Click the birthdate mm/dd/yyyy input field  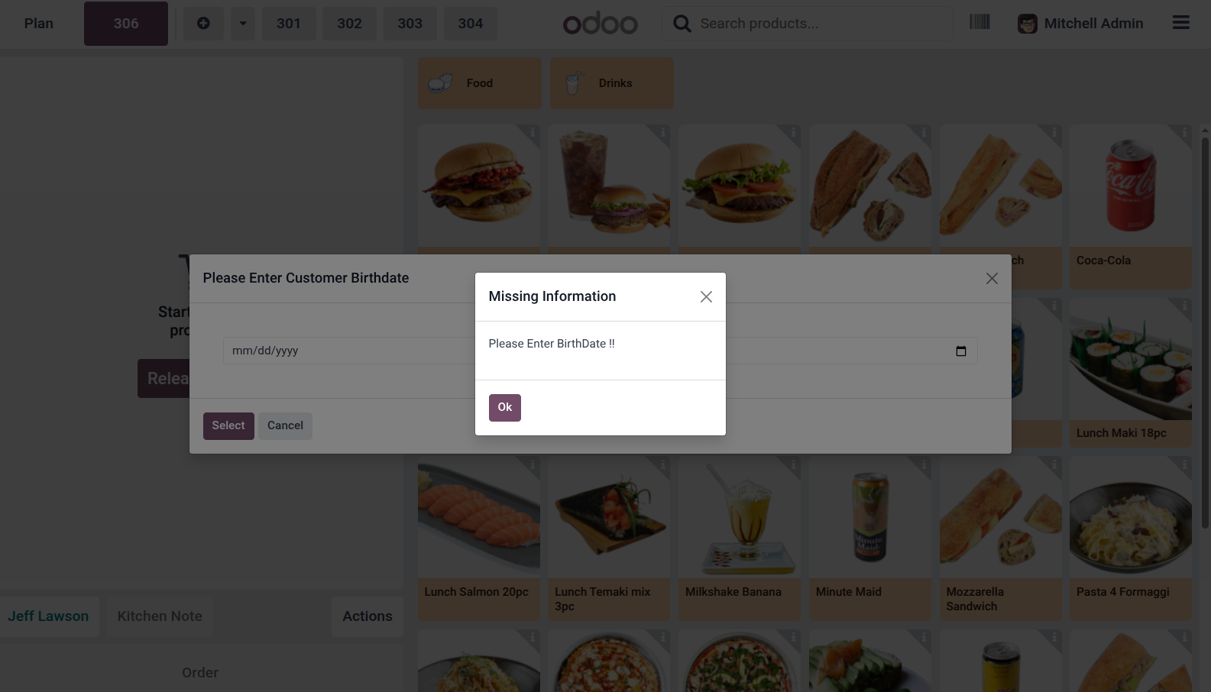click(600, 351)
